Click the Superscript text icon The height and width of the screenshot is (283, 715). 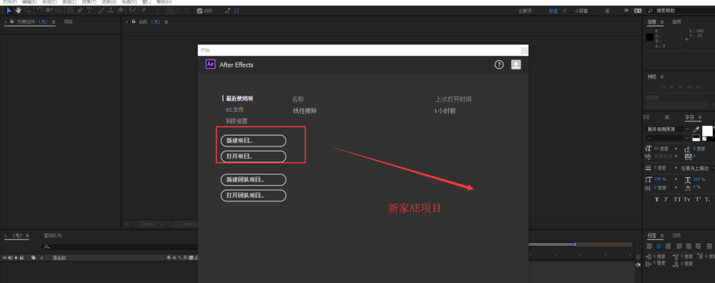698,199
